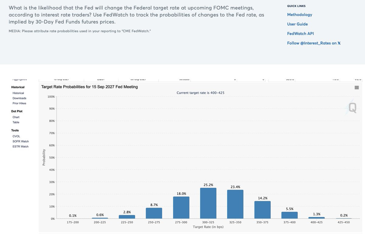Image resolution: width=365 pixels, height=234 pixels.
Task: Open the FedWatch API link
Action: point(301,33)
